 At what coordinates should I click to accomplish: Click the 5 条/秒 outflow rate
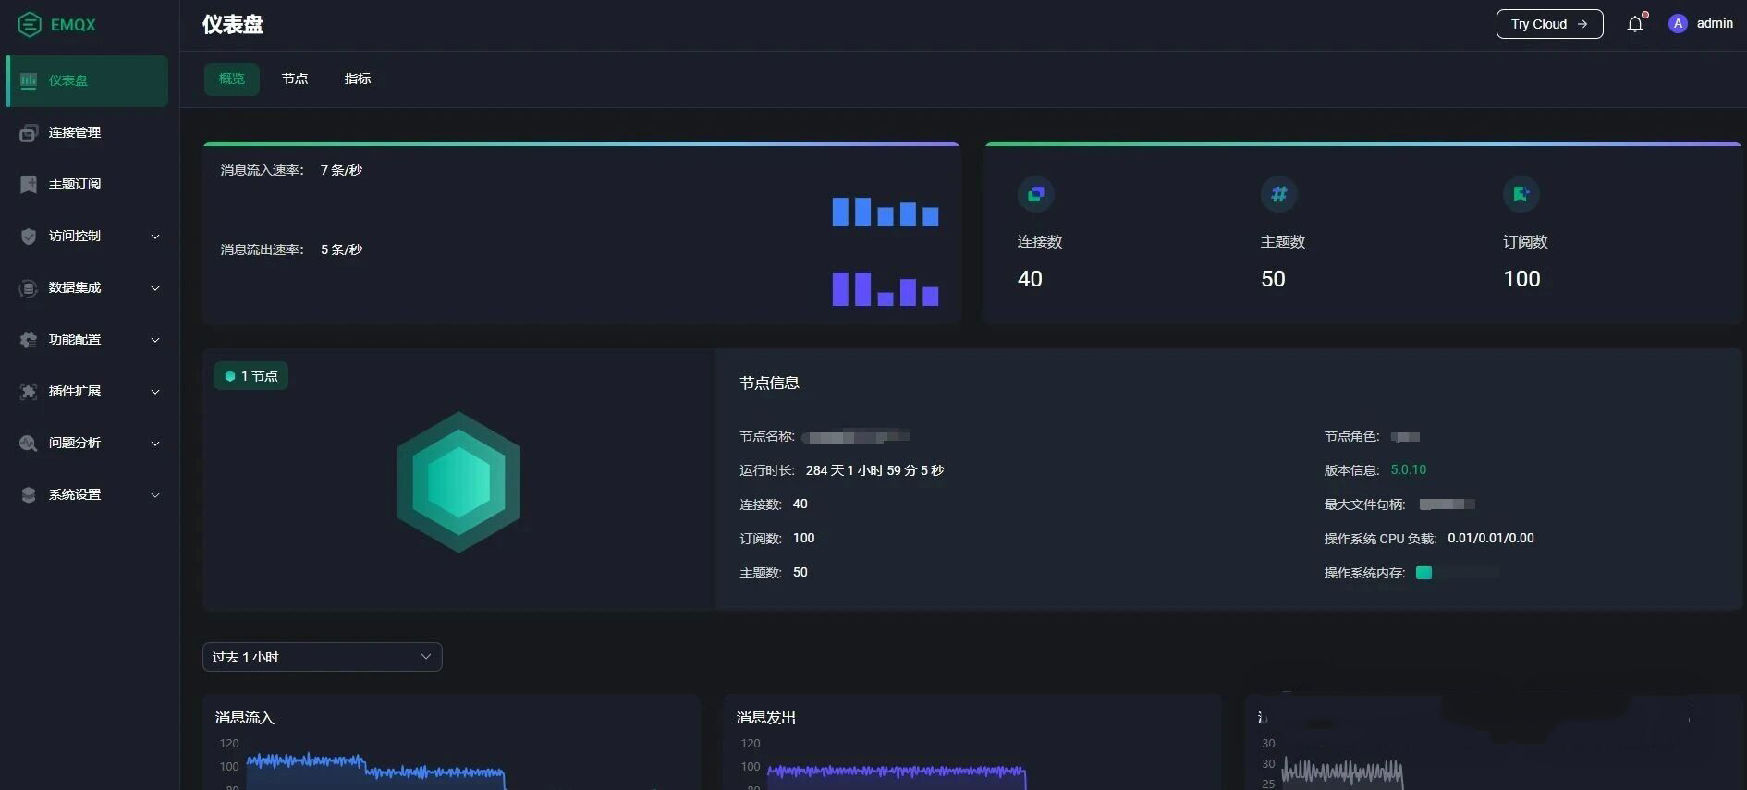click(341, 249)
